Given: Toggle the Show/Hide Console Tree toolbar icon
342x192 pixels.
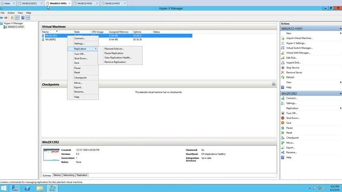Looking at the screenshot, I should pos(17,18).
